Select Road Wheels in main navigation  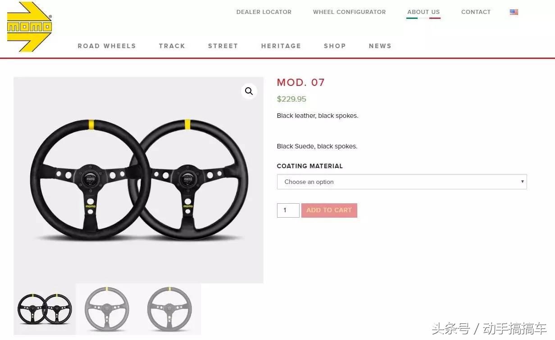click(107, 46)
